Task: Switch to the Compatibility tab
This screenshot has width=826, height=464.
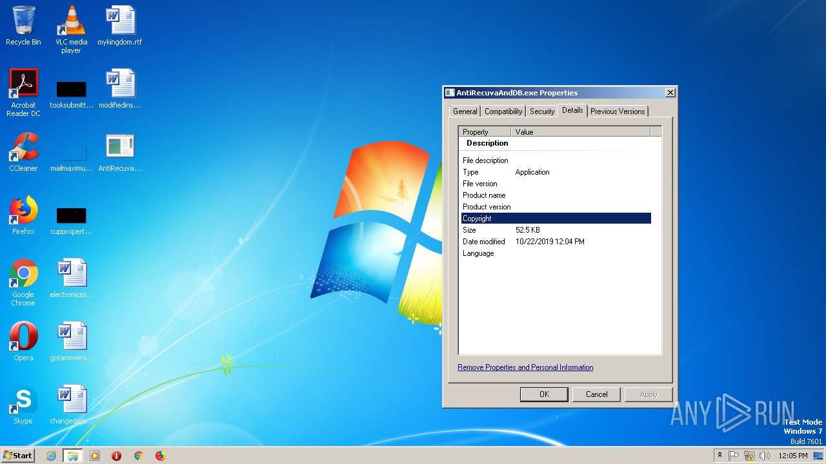Action: click(503, 111)
